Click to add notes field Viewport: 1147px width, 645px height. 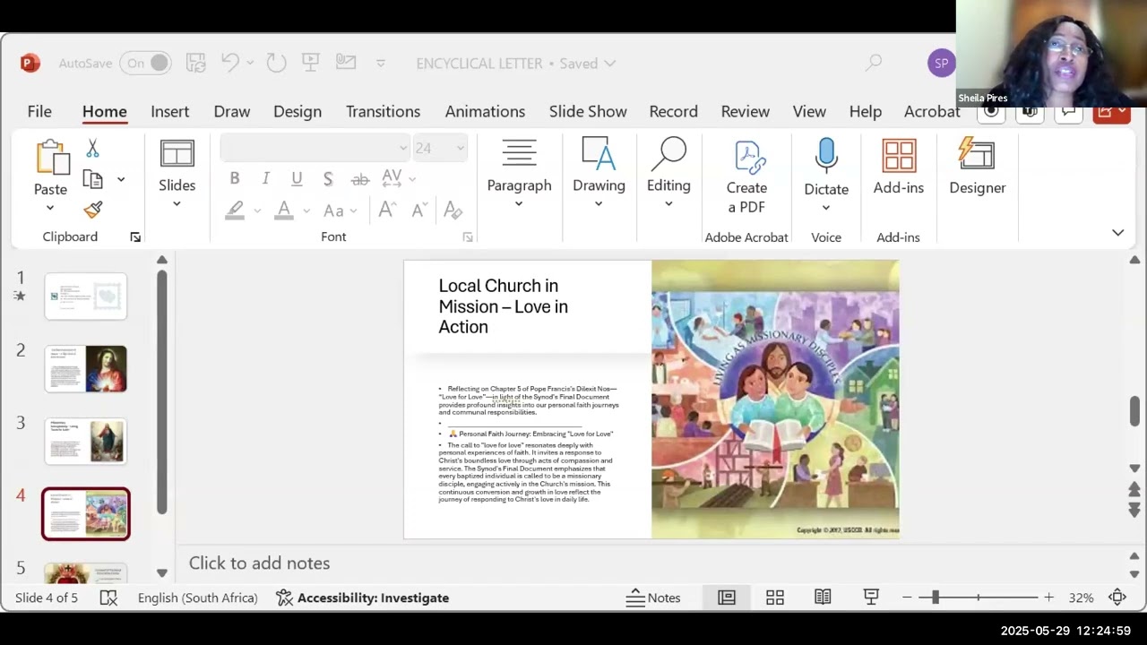point(653,563)
